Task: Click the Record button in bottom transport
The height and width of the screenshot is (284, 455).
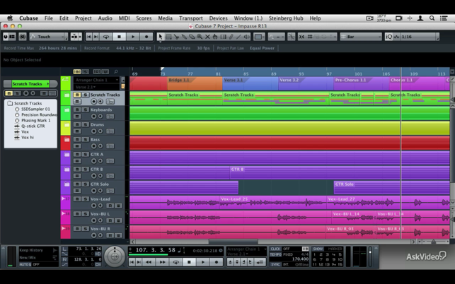Action: 217,262
